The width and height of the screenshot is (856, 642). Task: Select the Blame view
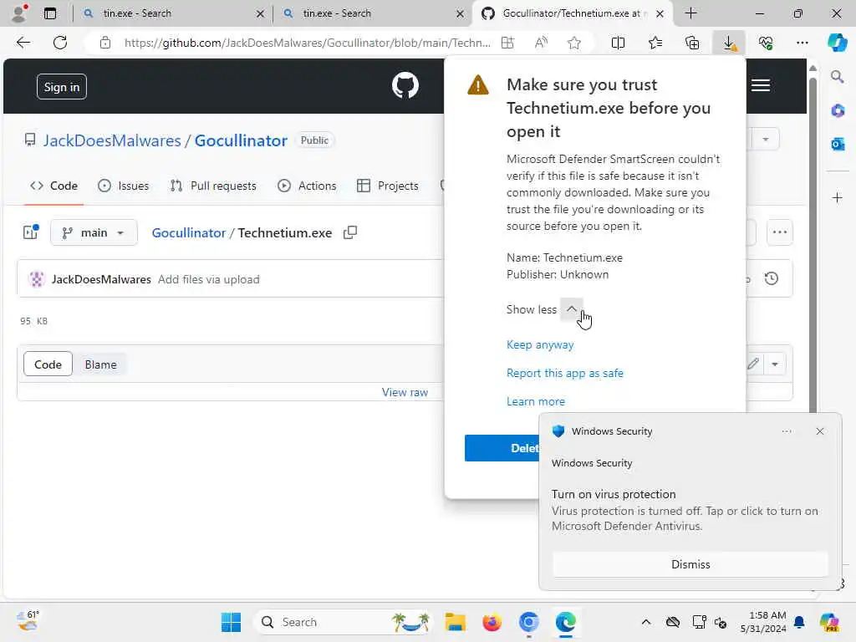(x=100, y=364)
